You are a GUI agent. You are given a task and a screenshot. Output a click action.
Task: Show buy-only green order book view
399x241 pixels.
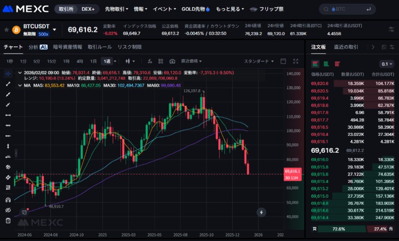[x=326, y=64]
